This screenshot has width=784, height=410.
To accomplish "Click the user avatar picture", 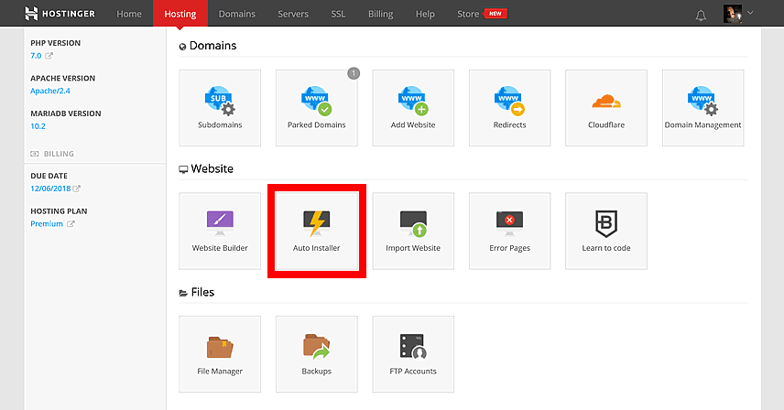I will click(x=733, y=14).
